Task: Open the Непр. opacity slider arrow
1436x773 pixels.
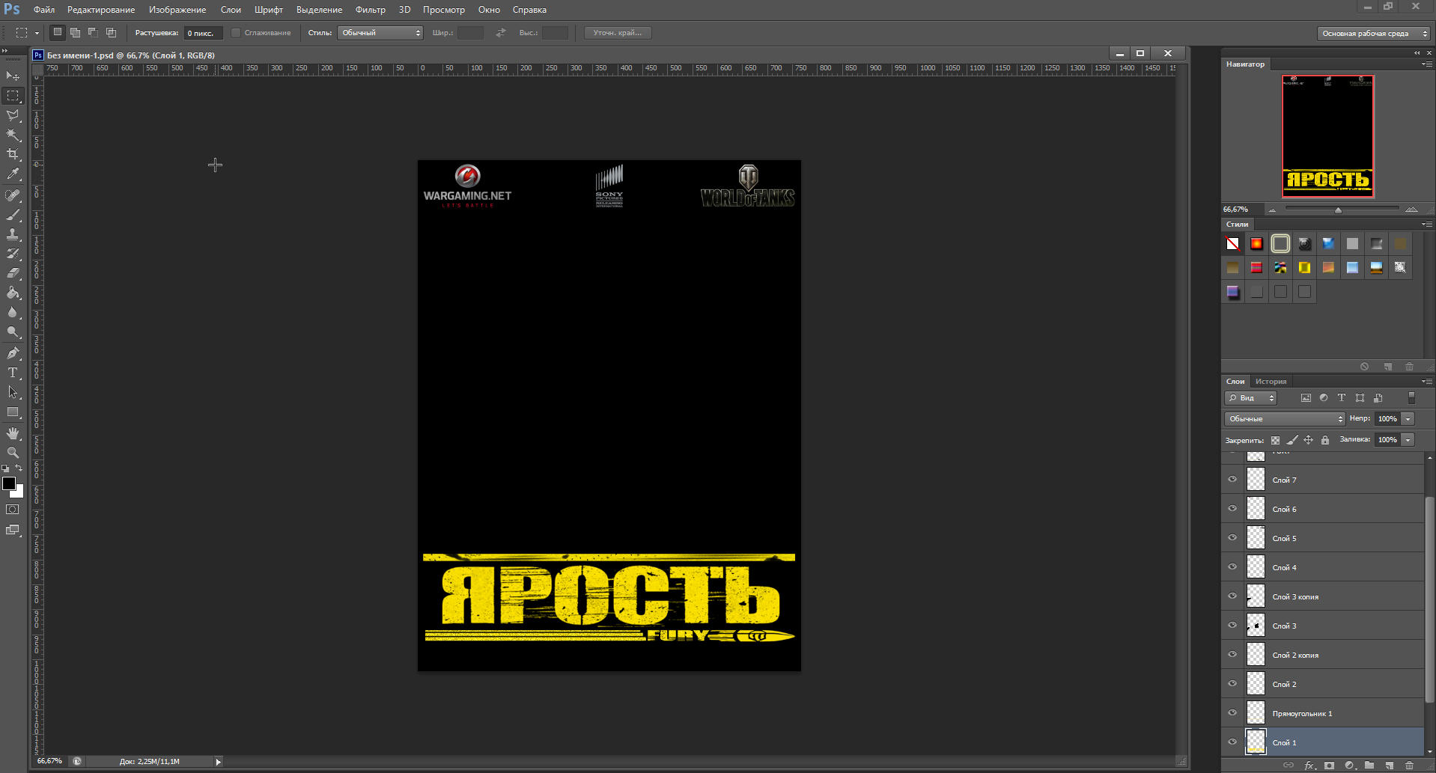Action: click(1408, 419)
